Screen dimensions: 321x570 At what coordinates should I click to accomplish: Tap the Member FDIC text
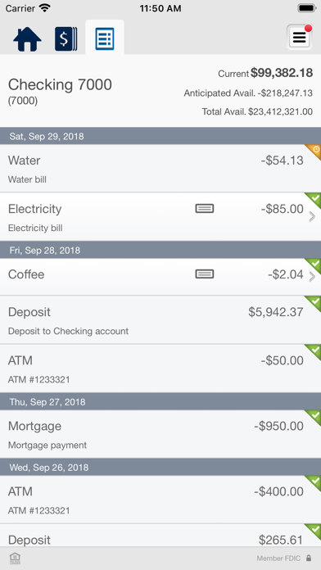(x=279, y=559)
